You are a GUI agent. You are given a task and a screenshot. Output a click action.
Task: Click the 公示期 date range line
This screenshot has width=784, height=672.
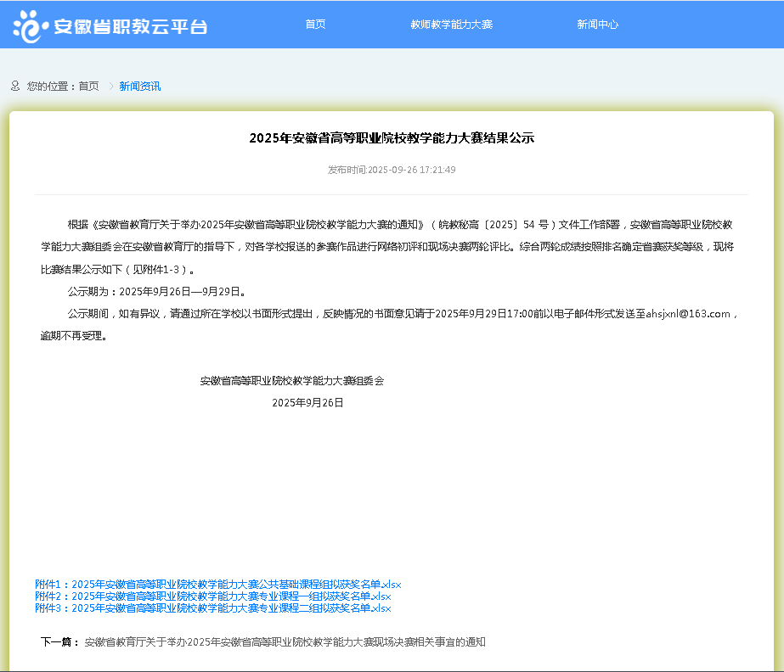click(157, 292)
